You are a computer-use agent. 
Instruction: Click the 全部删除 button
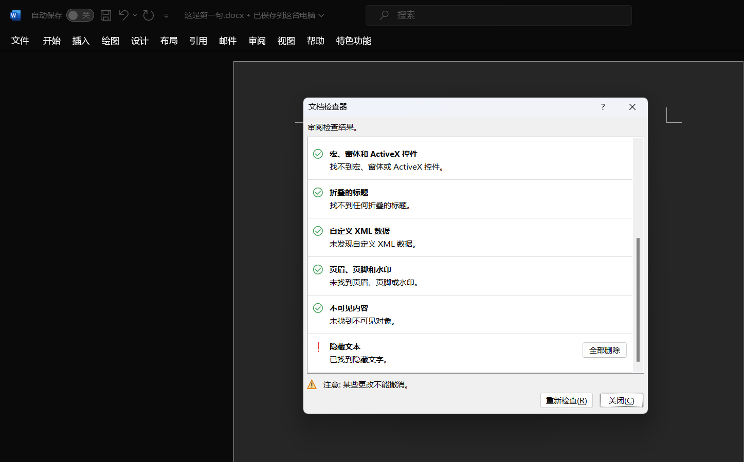(x=604, y=350)
